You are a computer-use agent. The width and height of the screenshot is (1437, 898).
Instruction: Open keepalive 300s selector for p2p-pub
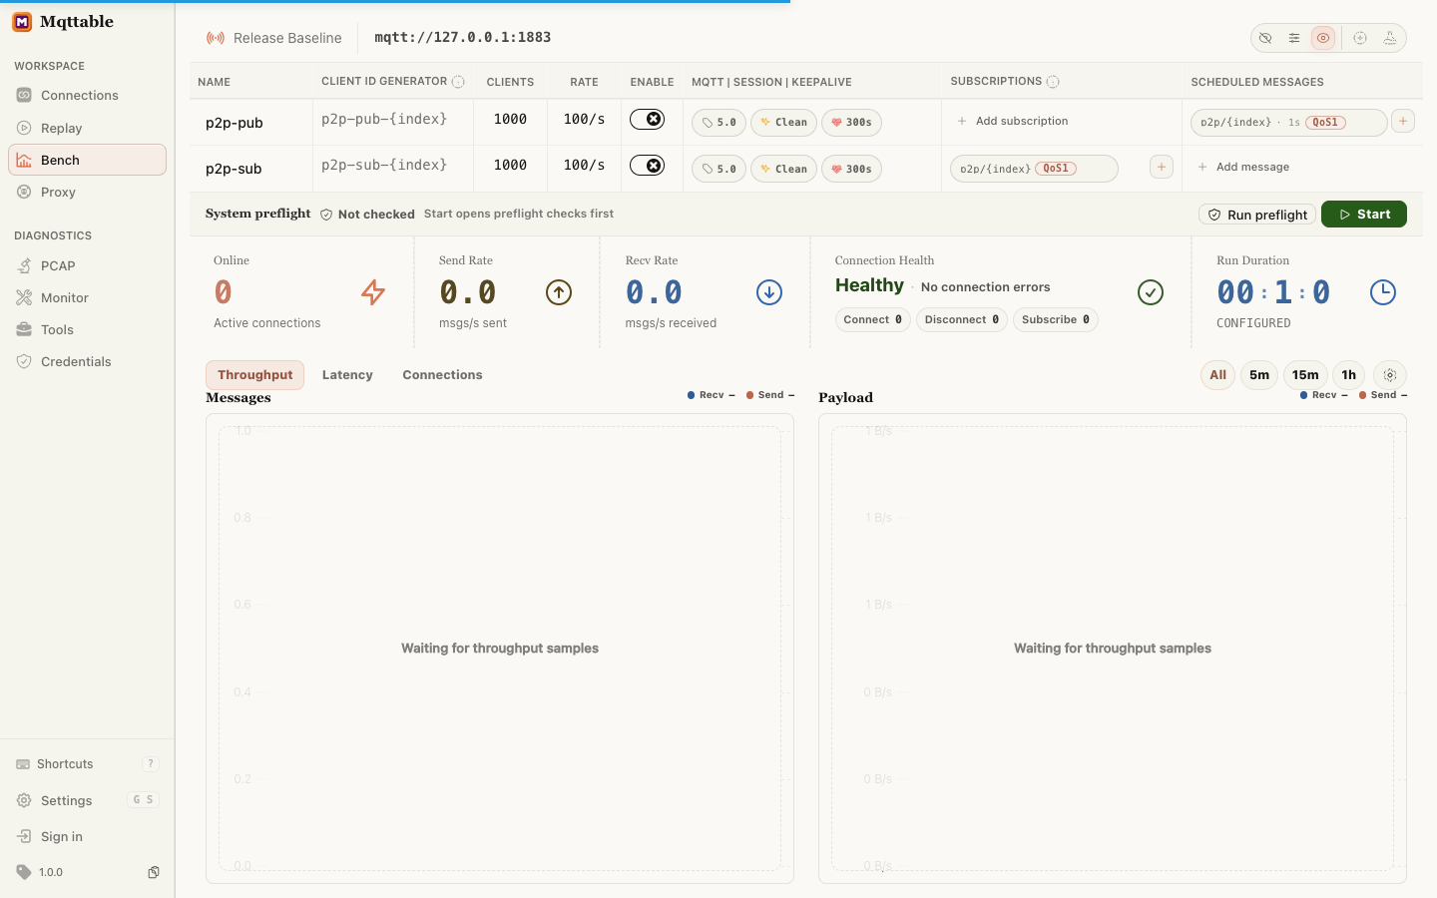click(x=851, y=123)
